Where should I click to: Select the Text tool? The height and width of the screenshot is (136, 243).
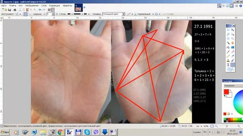pyautogui.click(x=228, y=65)
